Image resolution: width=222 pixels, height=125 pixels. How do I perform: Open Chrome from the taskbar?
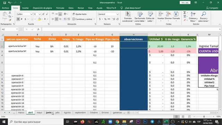(x=117, y=122)
